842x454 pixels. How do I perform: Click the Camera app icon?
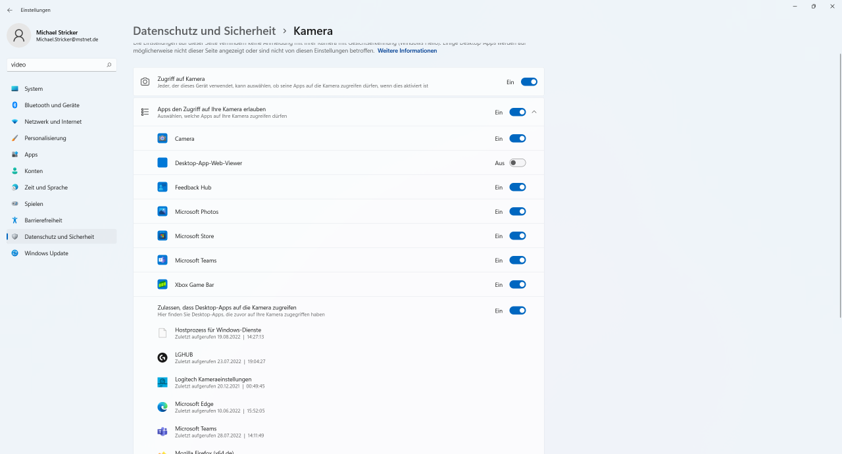[x=162, y=139]
